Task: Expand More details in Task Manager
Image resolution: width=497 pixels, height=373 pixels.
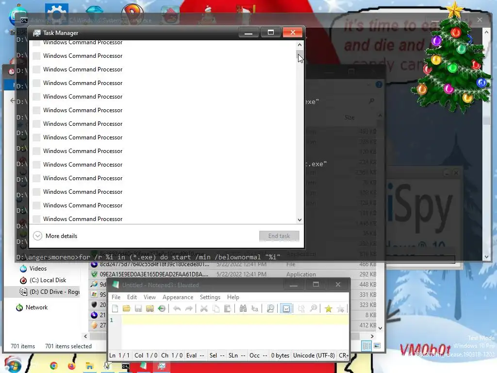Action: 55,236
